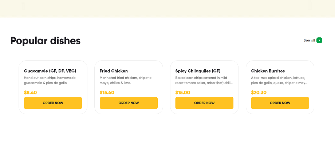This screenshot has width=335, height=143.
Task: Click Order Now under Fried Chicken
Action: (x=129, y=103)
